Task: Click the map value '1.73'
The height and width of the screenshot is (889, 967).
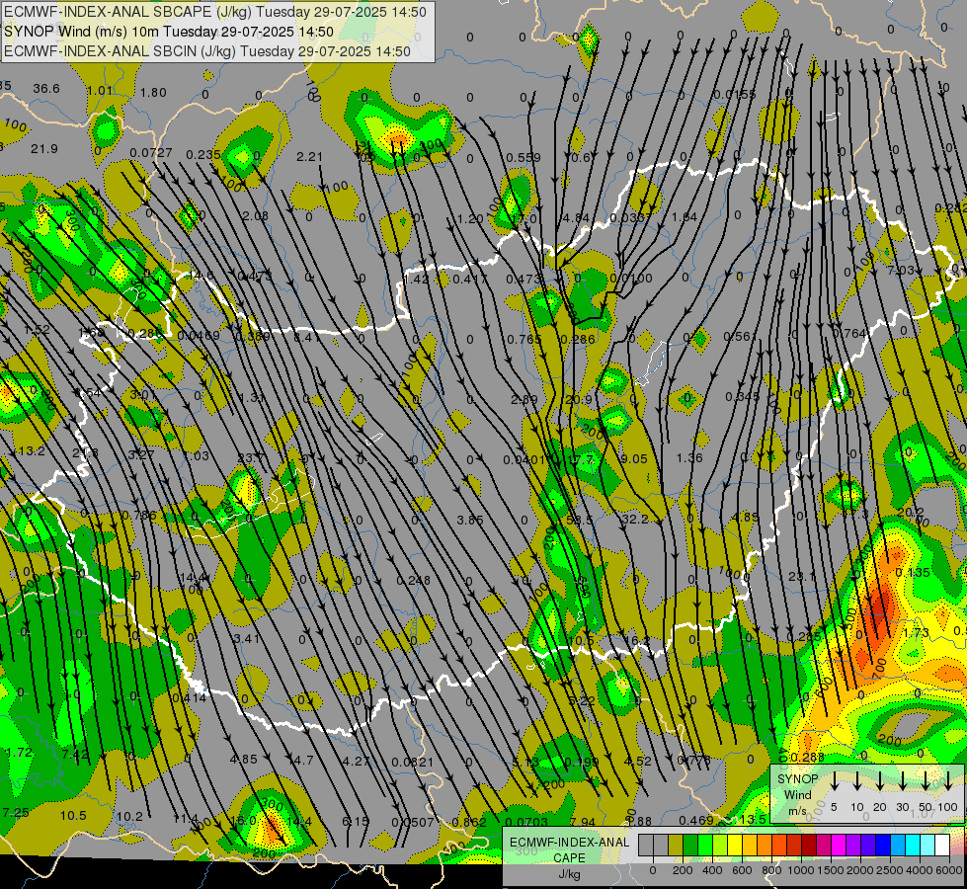Action: point(916,633)
